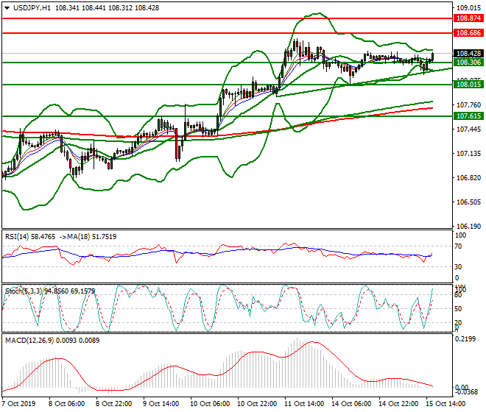Image resolution: width=486 pixels, height=412 pixels.
Task: Open the chart menu triangle beside USDJPY,H1
Action: point(7,8)
